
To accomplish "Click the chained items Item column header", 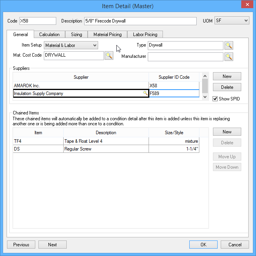I will pos(38,133).
